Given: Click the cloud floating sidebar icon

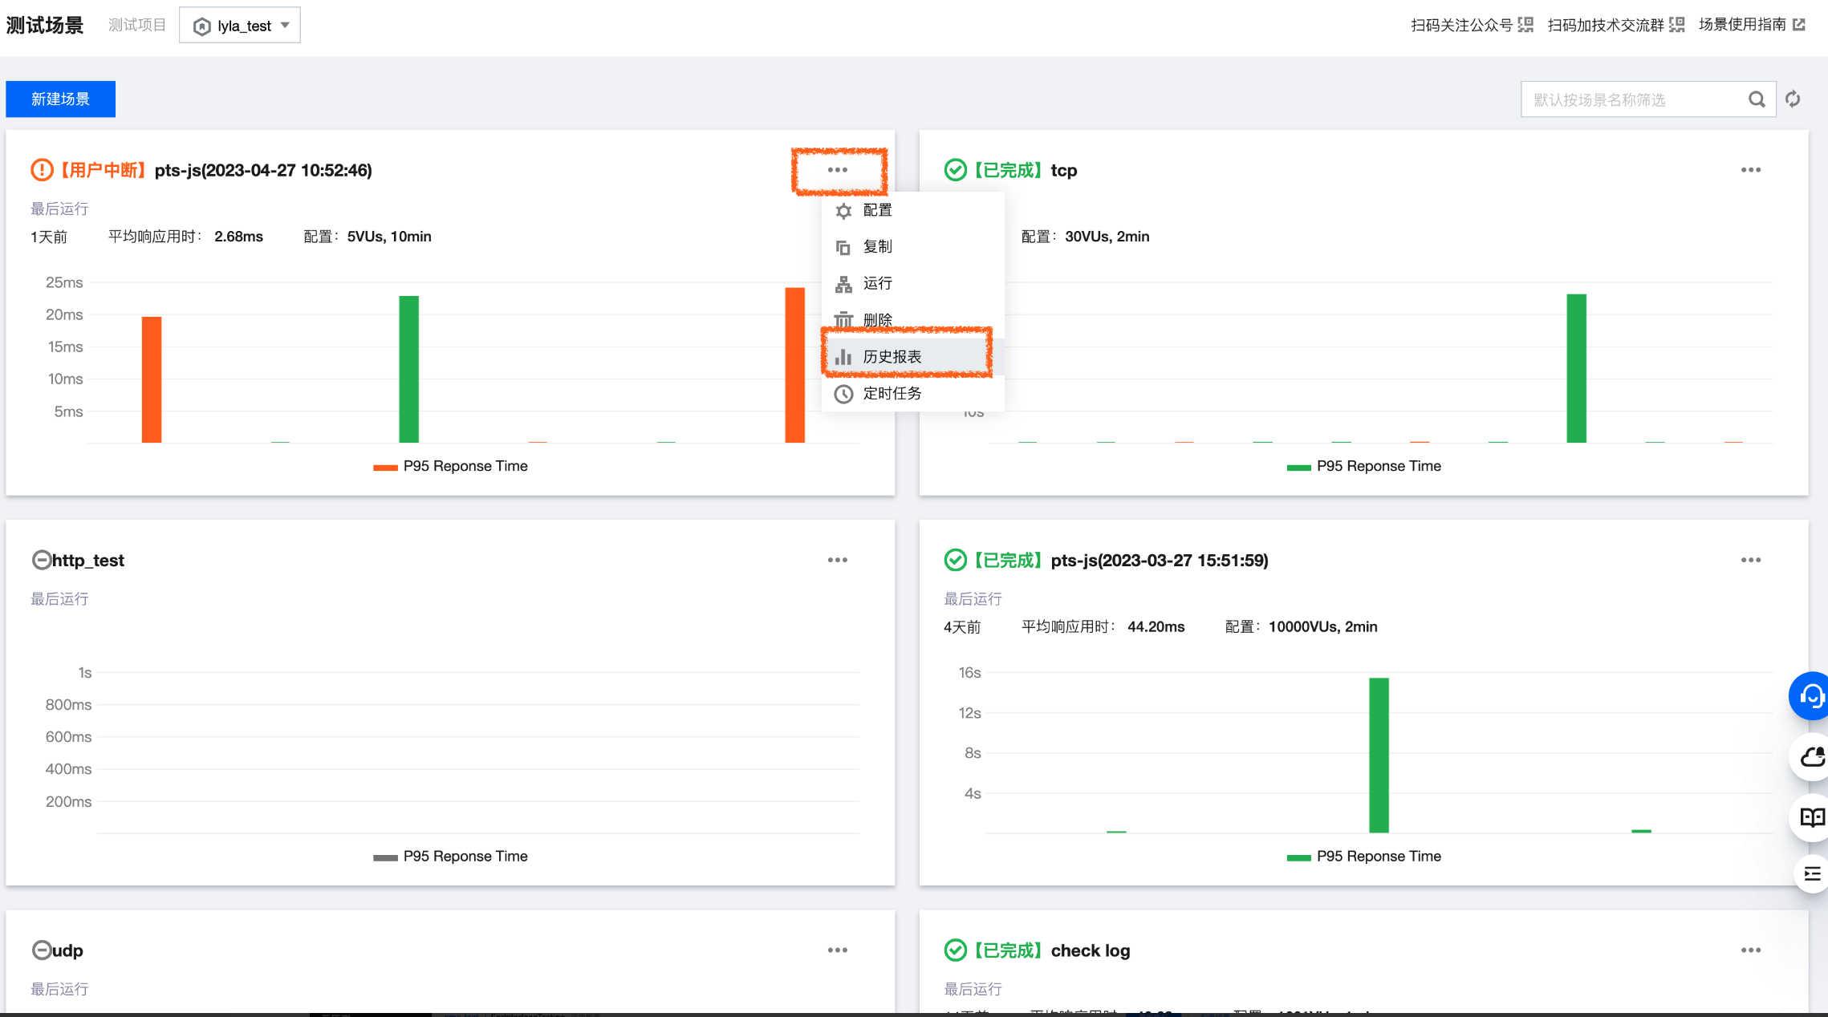Looking at the screenshot, I should [1811, 756].
